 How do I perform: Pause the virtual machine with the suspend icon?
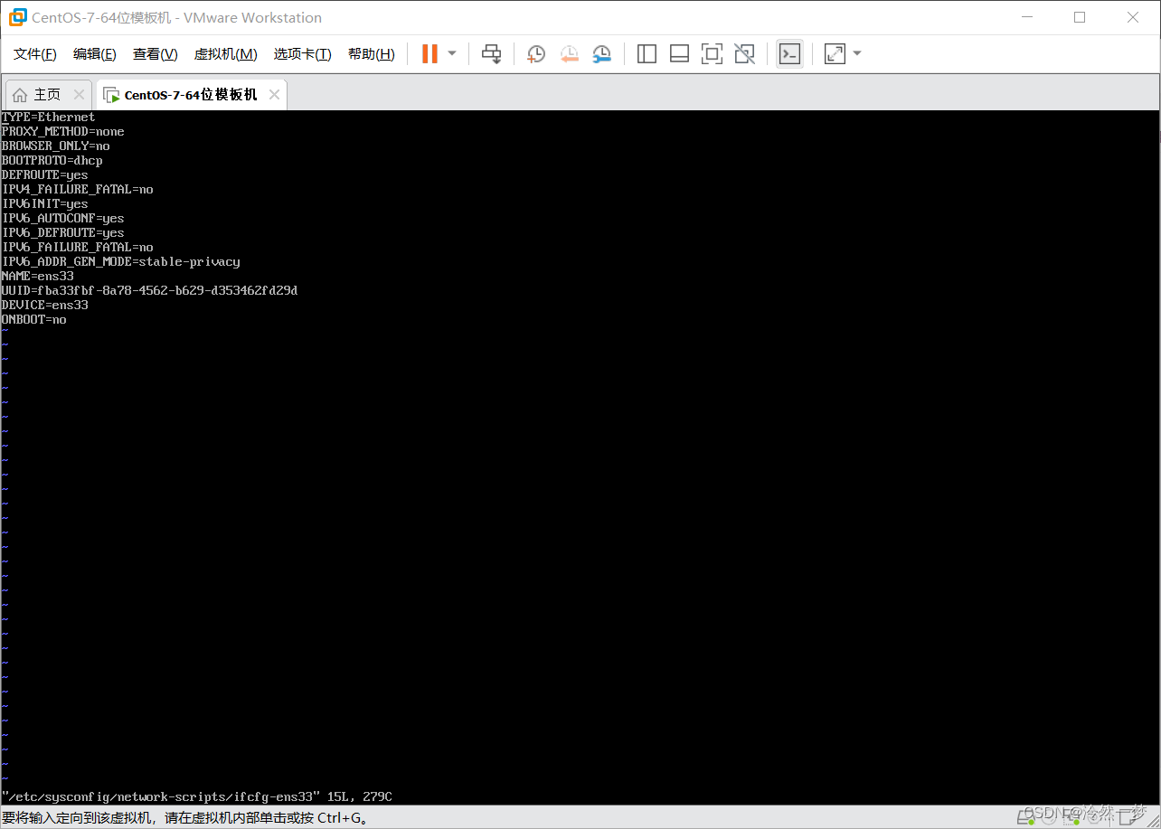(x=429, y=54)
